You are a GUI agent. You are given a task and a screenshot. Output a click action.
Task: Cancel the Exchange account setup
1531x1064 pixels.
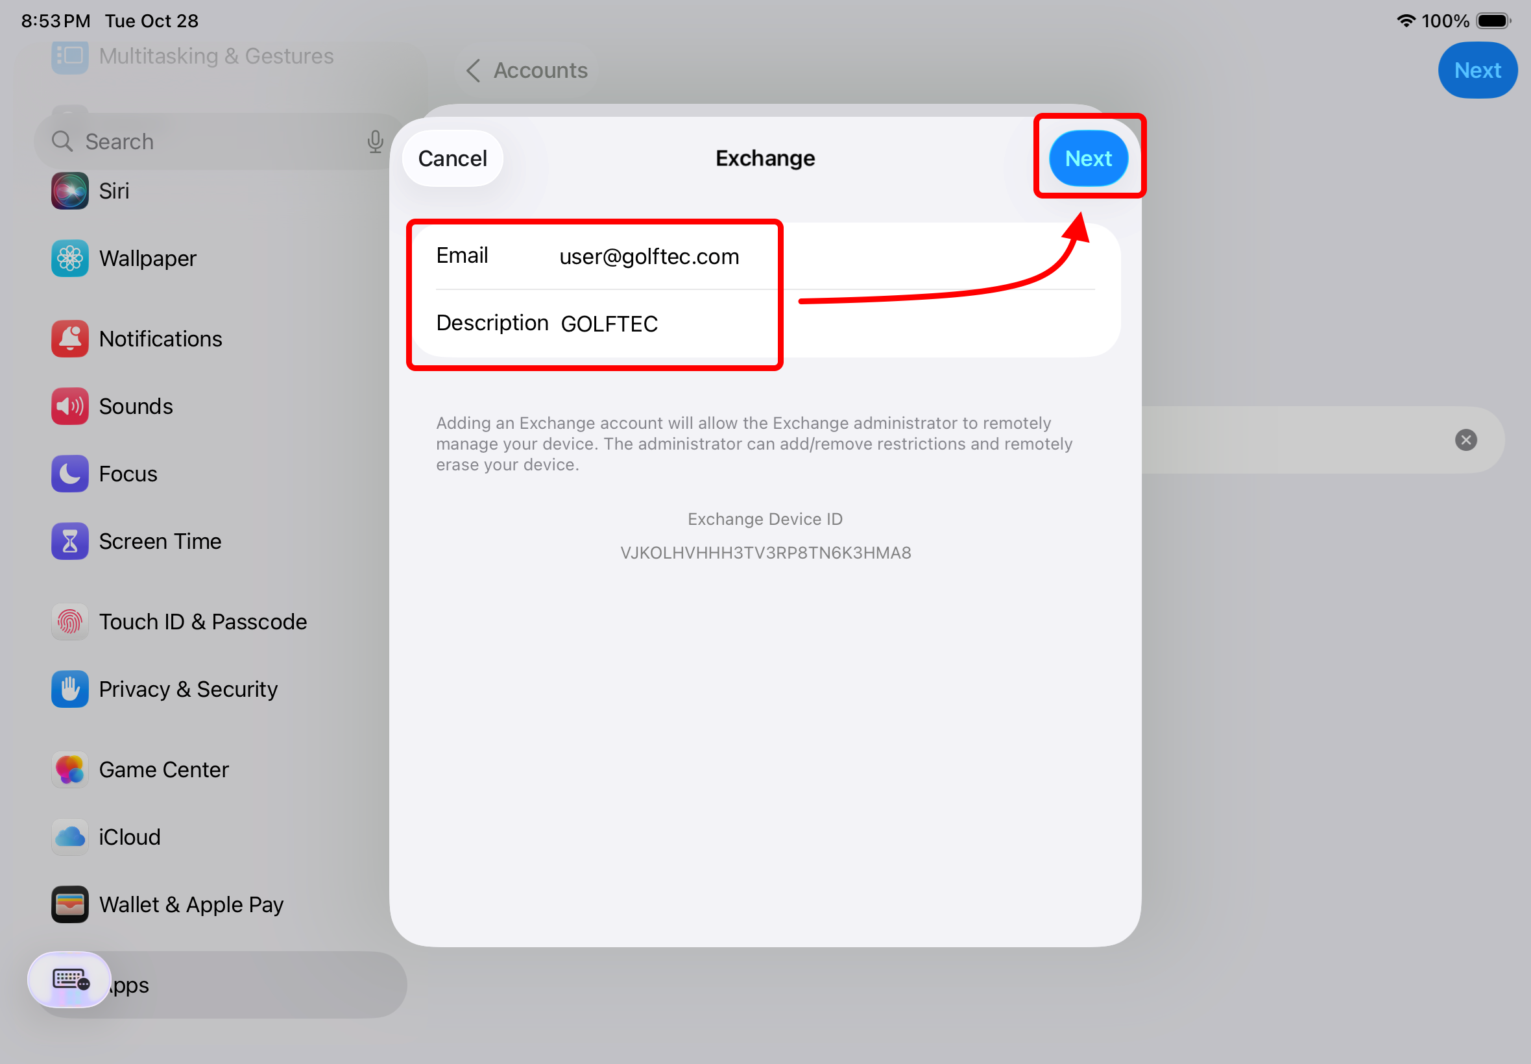(x=452, y=159)
